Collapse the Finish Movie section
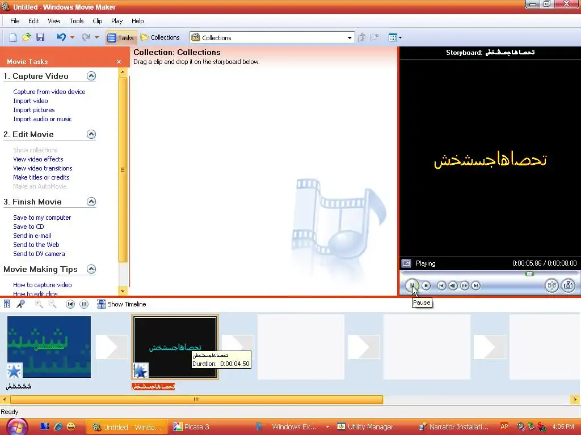Viewport: 581px width, 435px height. (x=91, y=202)
